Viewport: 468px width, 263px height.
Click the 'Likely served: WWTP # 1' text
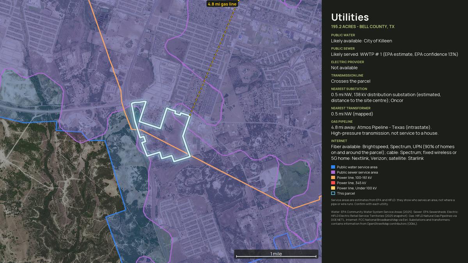(394, 54)
